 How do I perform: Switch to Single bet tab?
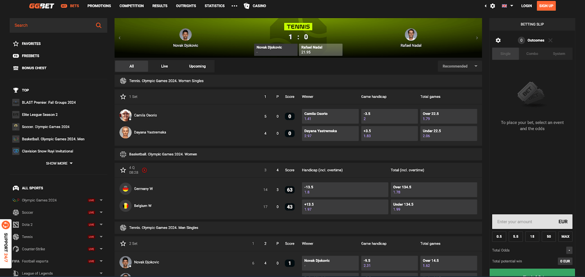point(505,53)
